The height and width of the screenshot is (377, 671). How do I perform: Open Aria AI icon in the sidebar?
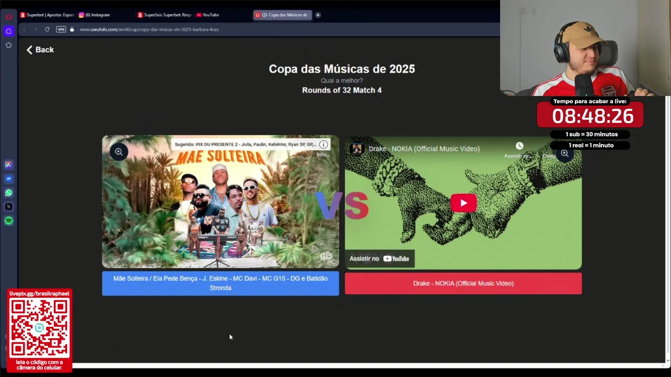pyautogui.click(x=8, y=164)
